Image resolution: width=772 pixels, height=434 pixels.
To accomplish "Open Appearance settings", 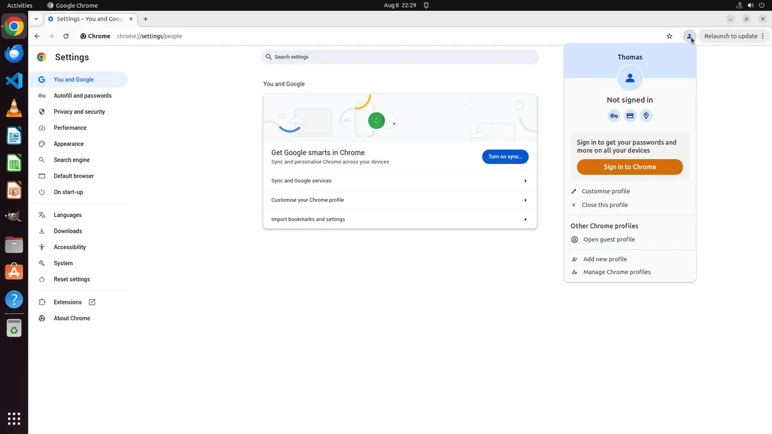I will coord(78,144).
